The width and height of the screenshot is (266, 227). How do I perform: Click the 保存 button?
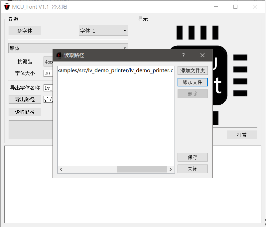coord(193,157)
